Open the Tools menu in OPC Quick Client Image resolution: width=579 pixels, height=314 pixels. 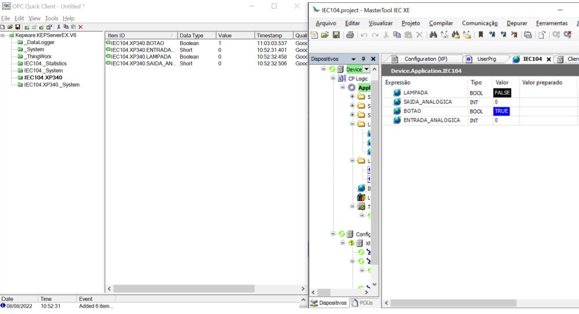point(52,19)
